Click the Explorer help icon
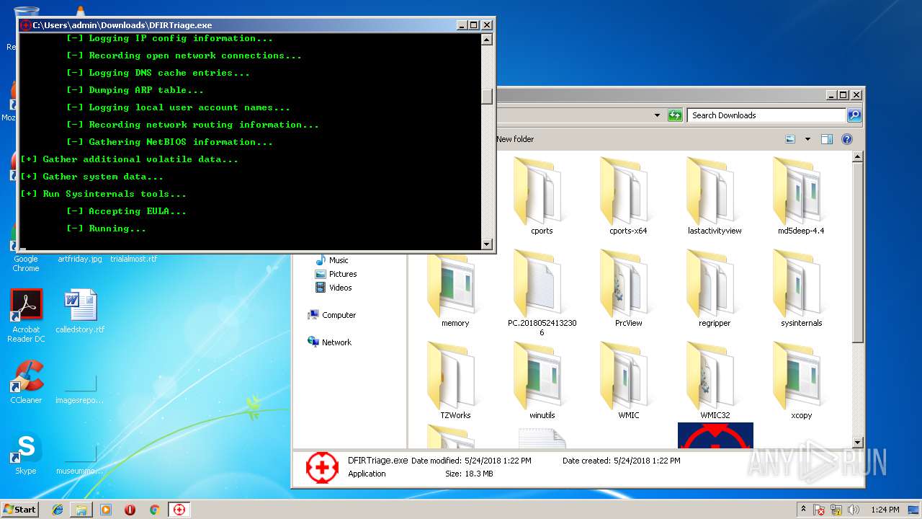The width and height of the screenshot is (922, 519). tap(847, 139)
